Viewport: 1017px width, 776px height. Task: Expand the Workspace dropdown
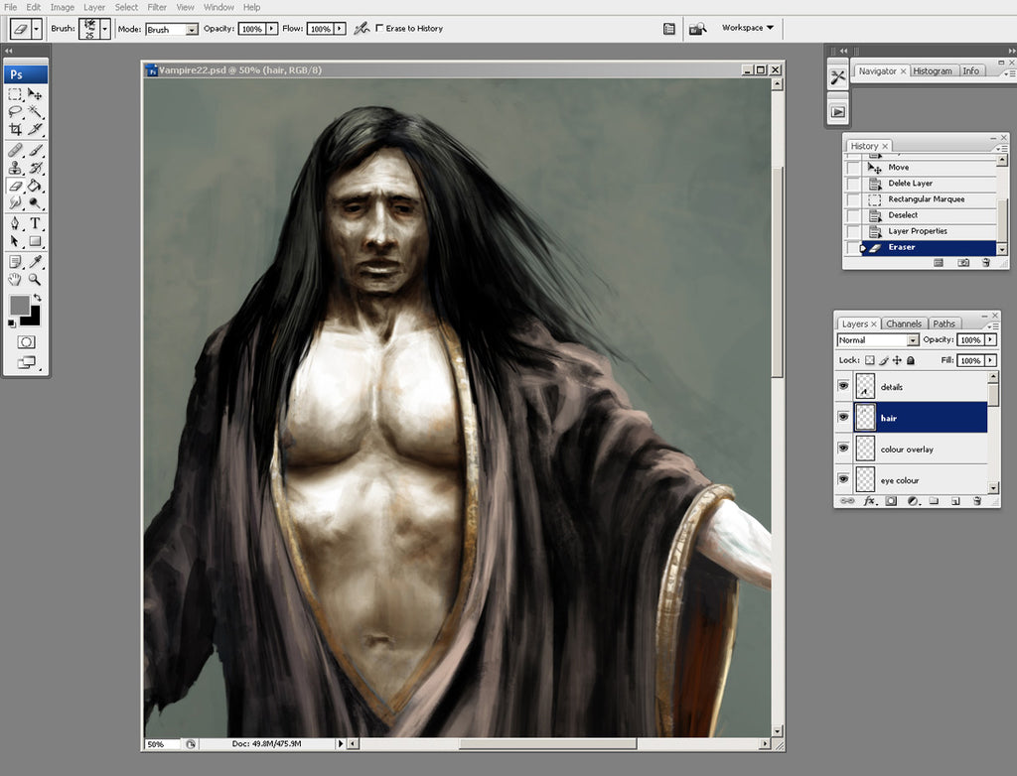tap(747, 28)
